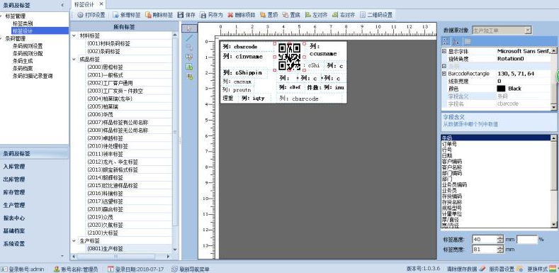Save the label with 保存
Screen dimensions: 559x273
coord(186,15)
